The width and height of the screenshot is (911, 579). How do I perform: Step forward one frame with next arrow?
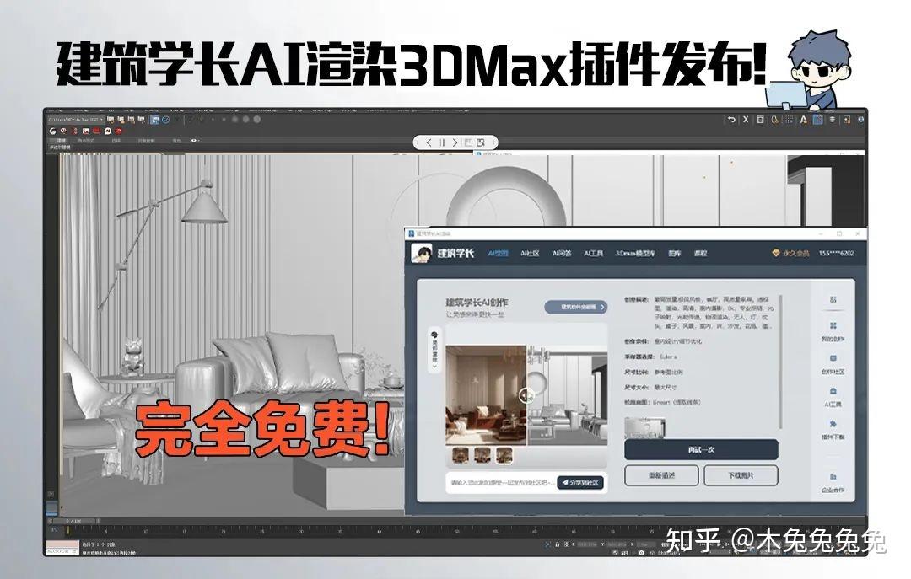(455, 142)
